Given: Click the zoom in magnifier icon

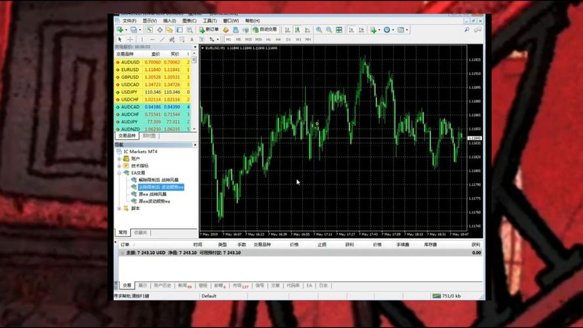Looking at the screenshot, I should pyautogui.click(x=319, y=30).
